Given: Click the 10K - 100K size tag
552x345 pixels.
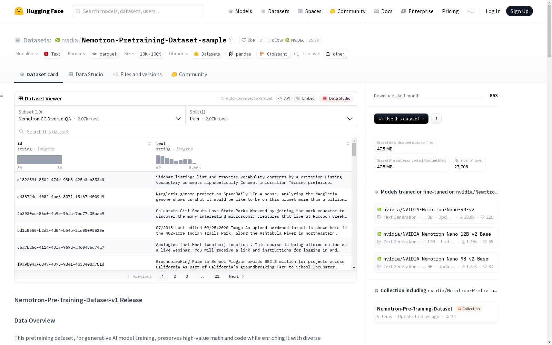Looking at the screenshot, I should (x=150, y=54).
